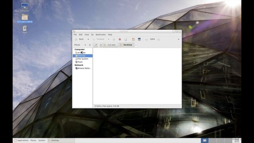Viewport: 254px width, 143px height.
Task: Click the 100% zoom level label
Action: [x=152, y=39]
